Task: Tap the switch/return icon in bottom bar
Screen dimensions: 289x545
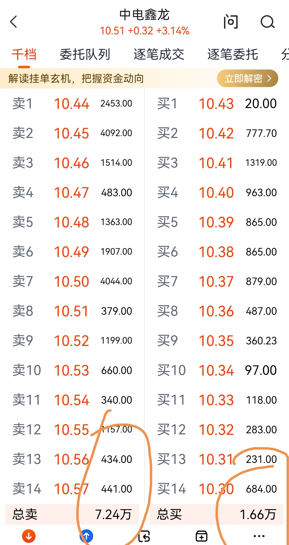Action: coord(144,536)
